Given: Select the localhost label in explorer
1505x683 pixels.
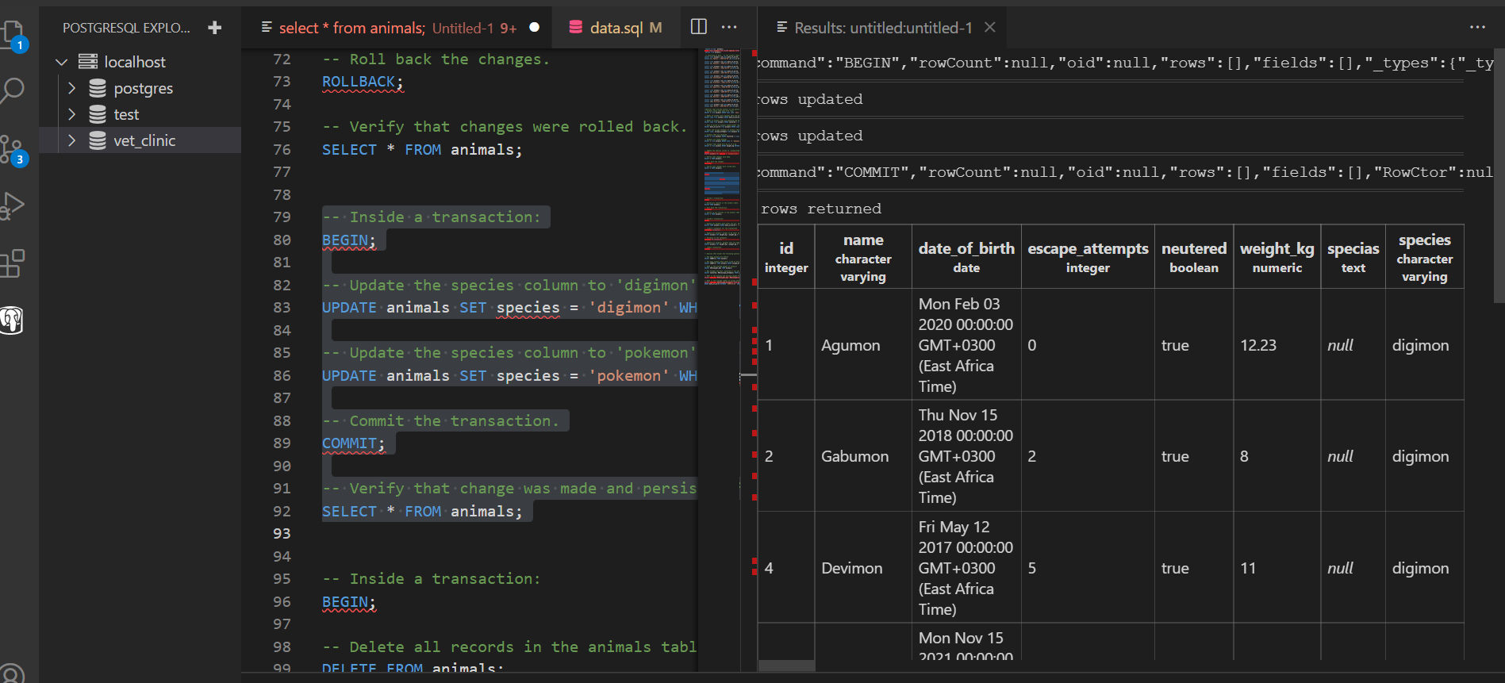Looking at the screenshot, I should point(135,62).
